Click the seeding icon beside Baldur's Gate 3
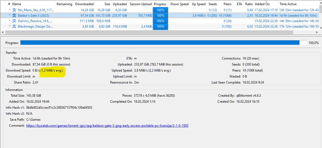This screenshot has width=322, height=148. [14, 16]
